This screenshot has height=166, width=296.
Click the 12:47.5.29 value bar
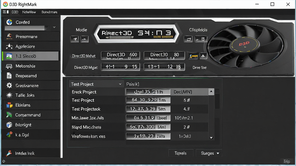coord(148,109)
